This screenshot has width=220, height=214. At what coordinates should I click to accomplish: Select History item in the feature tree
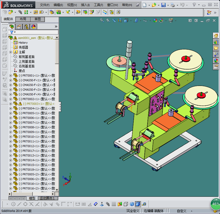coord(23,43)
